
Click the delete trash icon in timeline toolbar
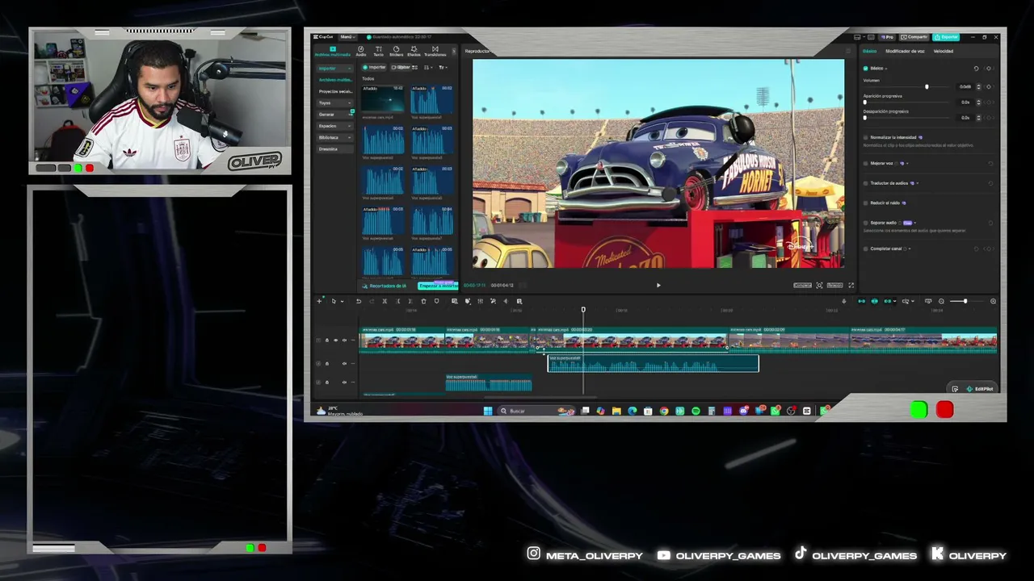pos(423,301)
